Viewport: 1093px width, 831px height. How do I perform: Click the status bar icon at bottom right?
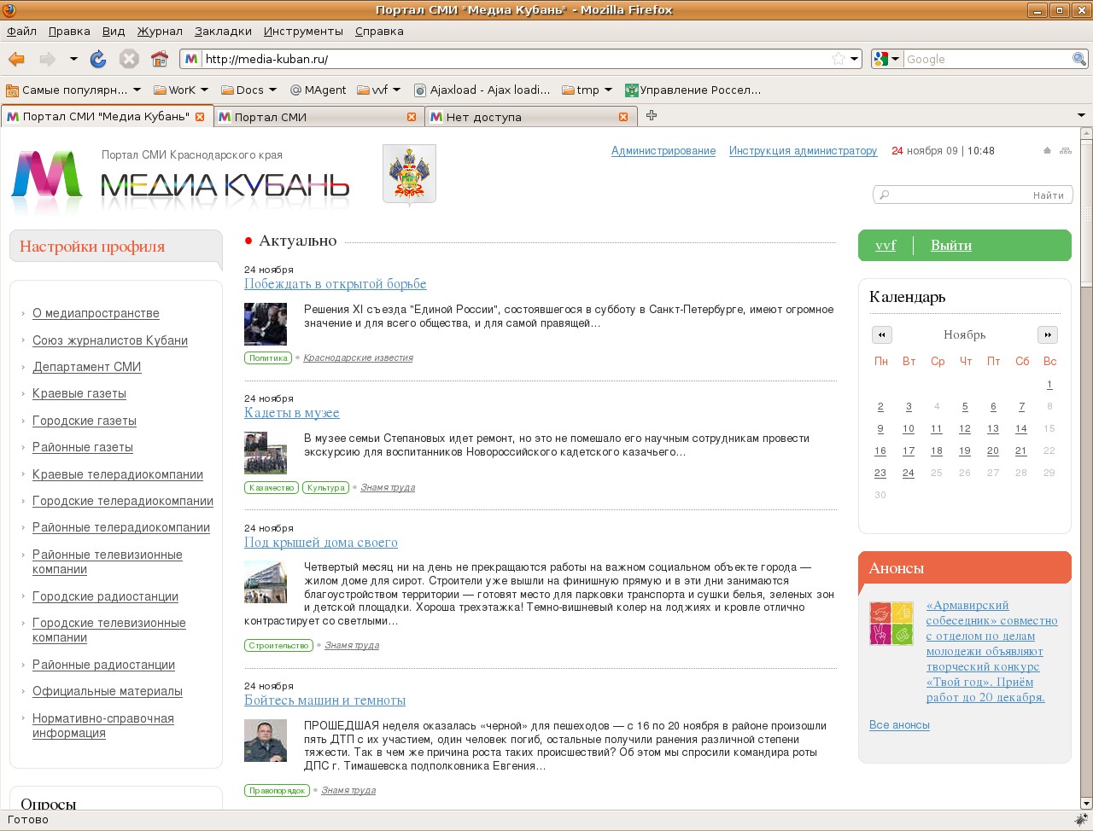(1080, 820)
